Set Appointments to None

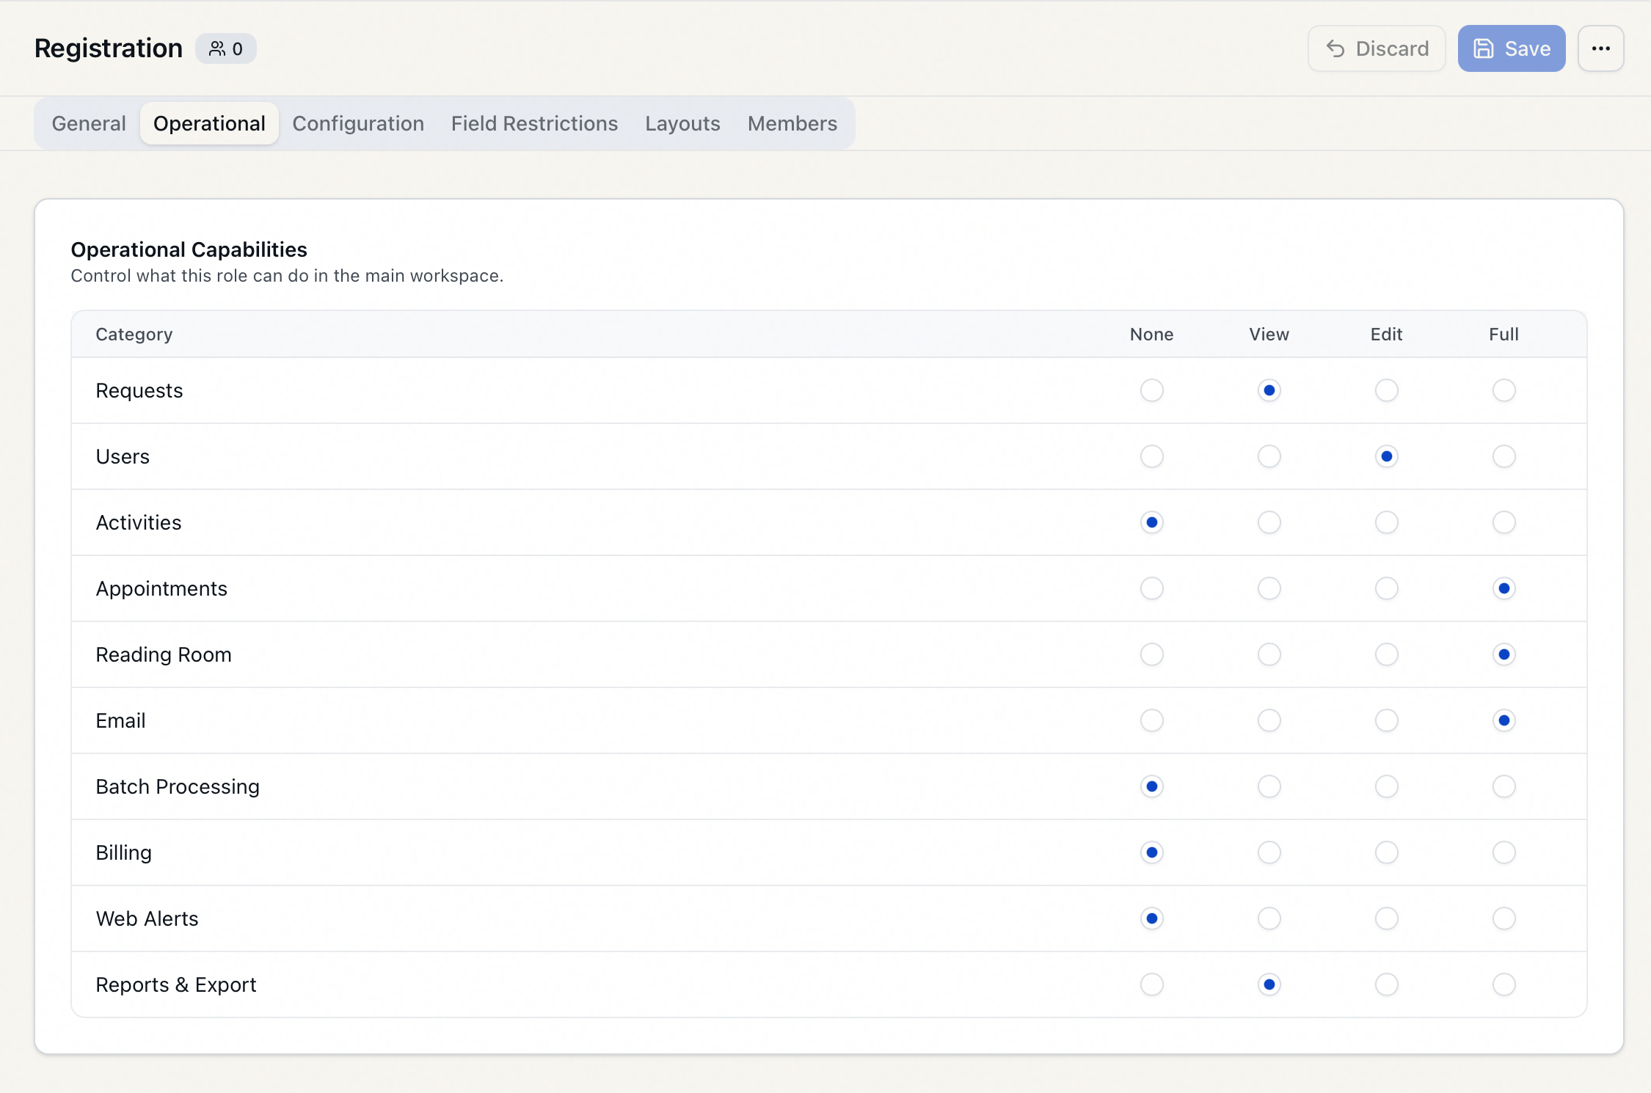1152,588
